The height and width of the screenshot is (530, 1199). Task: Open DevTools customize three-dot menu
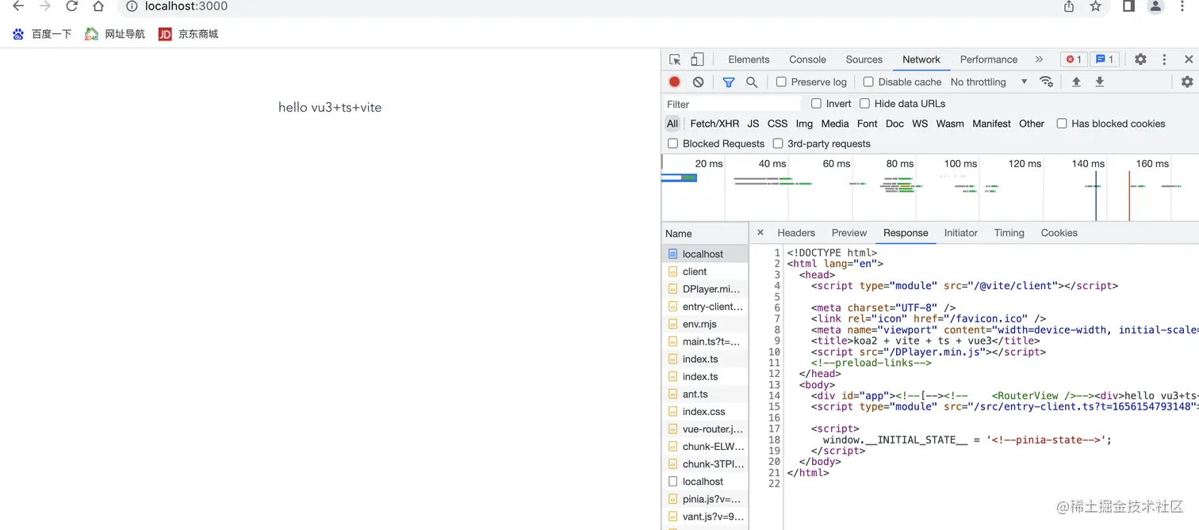click(1164, 59)
